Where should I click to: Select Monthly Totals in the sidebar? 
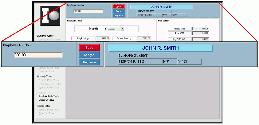[x=45, y=92]
